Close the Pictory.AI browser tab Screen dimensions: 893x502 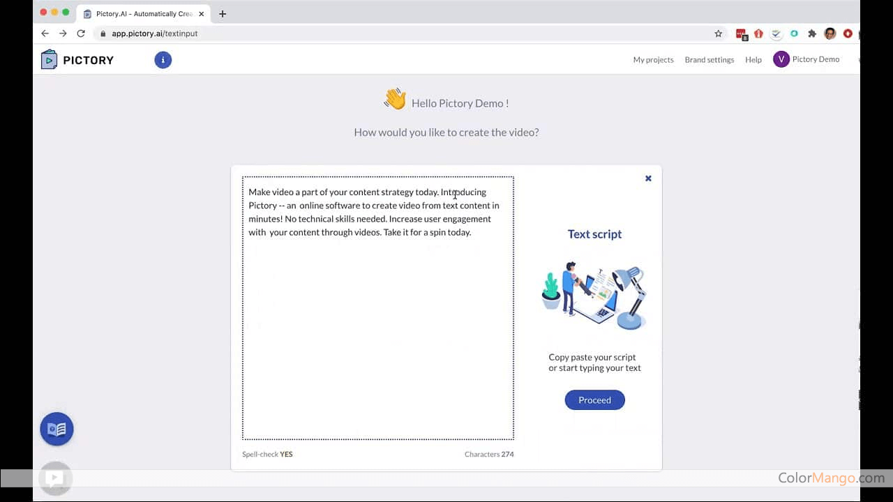click(201, 14)
